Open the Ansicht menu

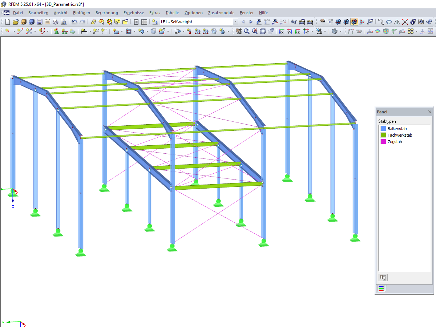(x=61, y=13)
